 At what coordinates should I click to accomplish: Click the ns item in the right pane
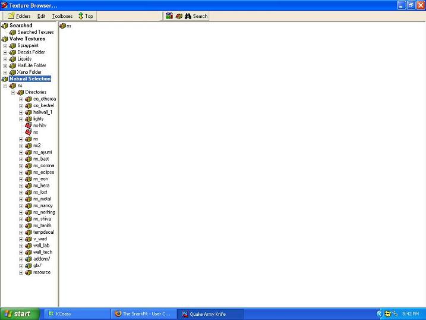coord(66,26)
